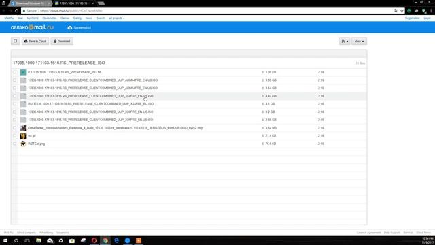Click the Advertising footer link
Viewport: 435px width, 245px height.
click(x=46, y=233)
